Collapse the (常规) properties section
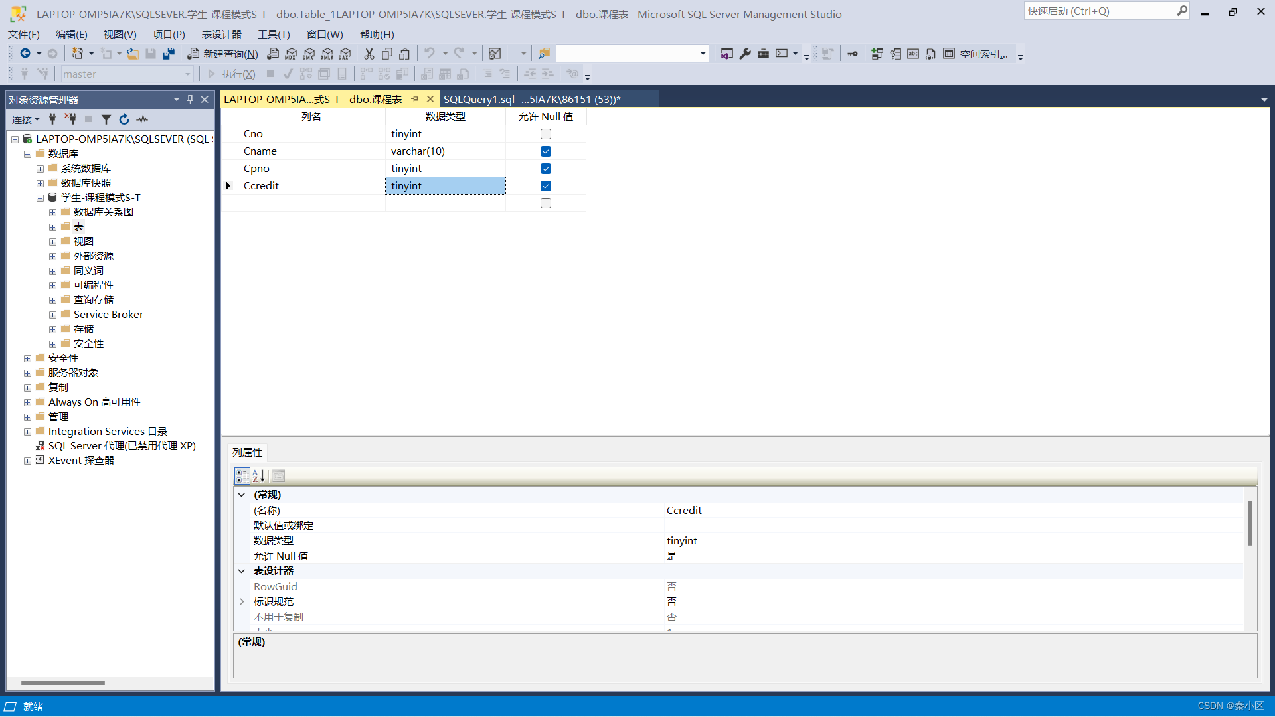Screen dimensions: 1275x717 [x=242, y=495]
